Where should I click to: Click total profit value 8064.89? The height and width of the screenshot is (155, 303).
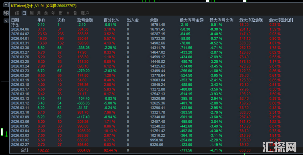click(84, 150)
